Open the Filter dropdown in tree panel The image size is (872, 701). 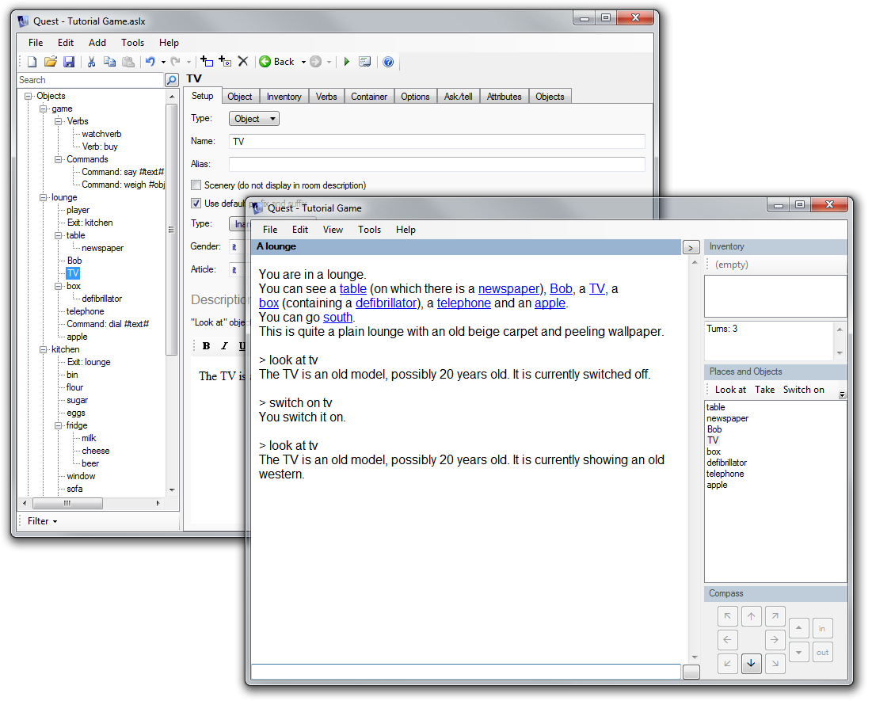click(42, 521)
